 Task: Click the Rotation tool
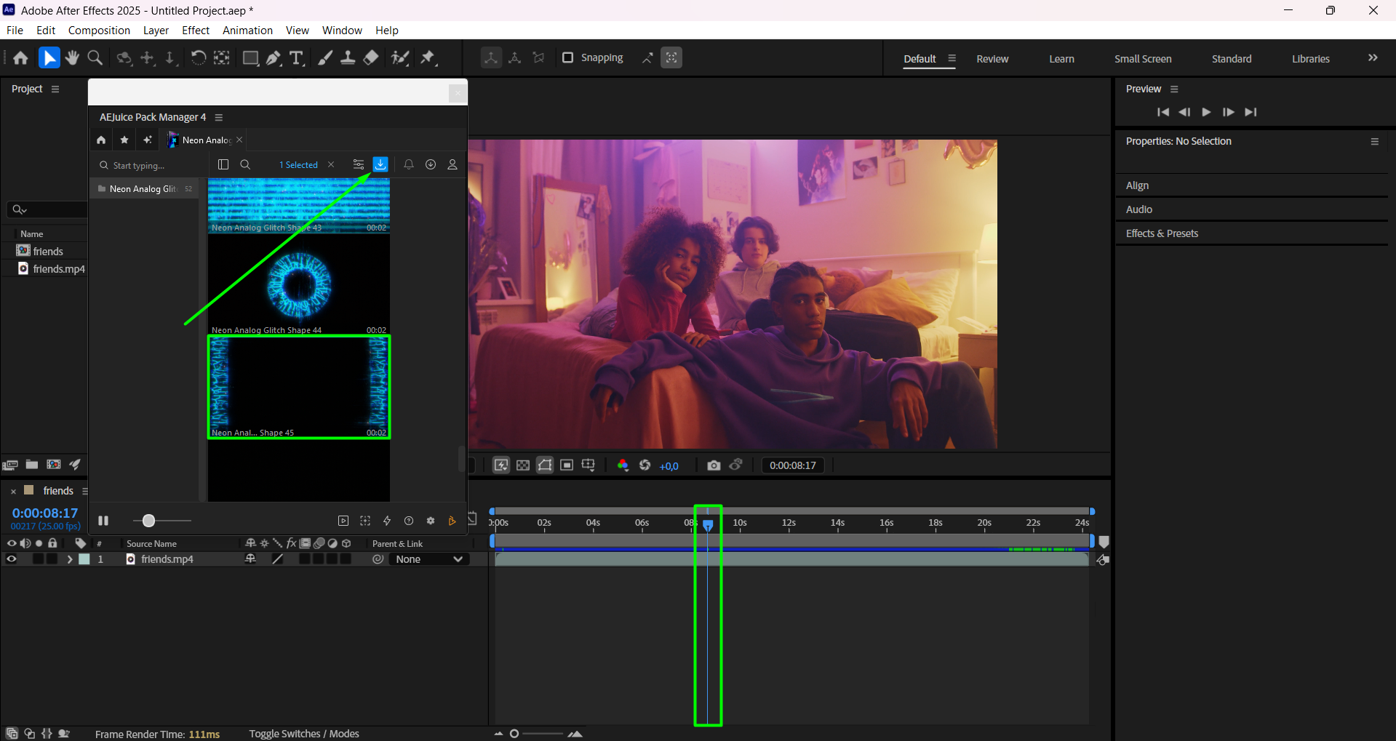[x=198, y=58]
